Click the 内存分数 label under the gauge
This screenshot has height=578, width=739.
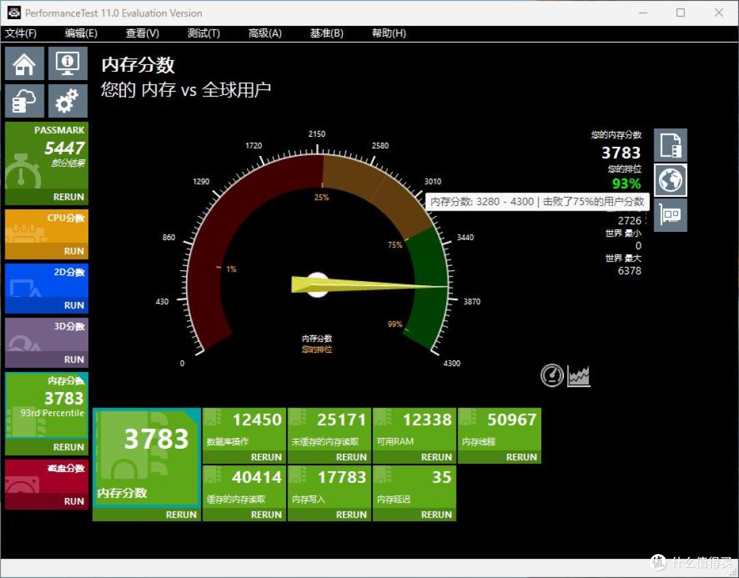317,338
